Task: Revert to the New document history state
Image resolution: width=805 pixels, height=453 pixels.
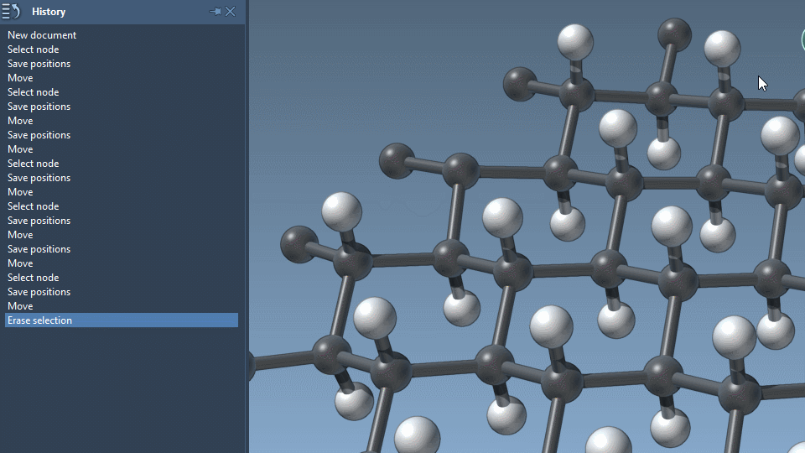Action: coord(42,35)
